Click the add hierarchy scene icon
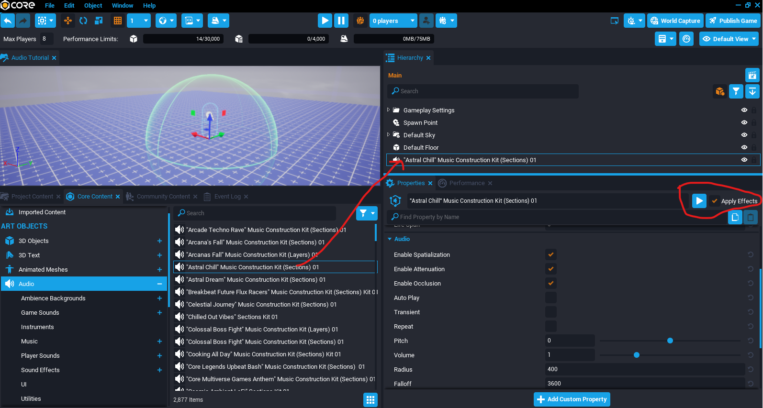Viewport: 763px width, 408px height. (x=752, y=75)
